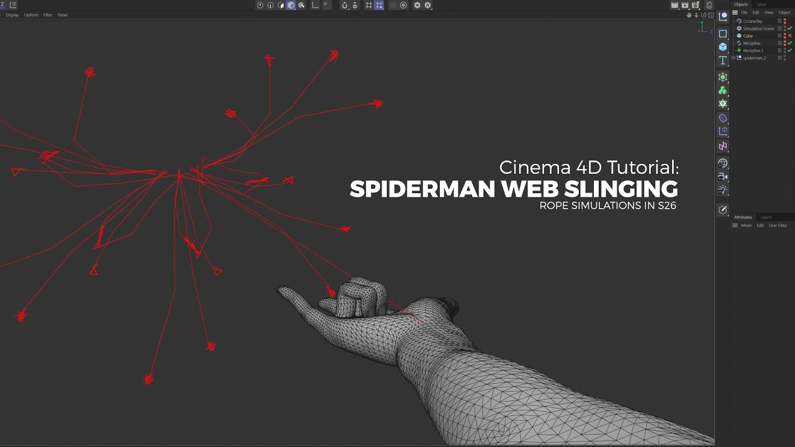
Task: Open the purple Volume builder icon
Action: [x=723, y=118]
